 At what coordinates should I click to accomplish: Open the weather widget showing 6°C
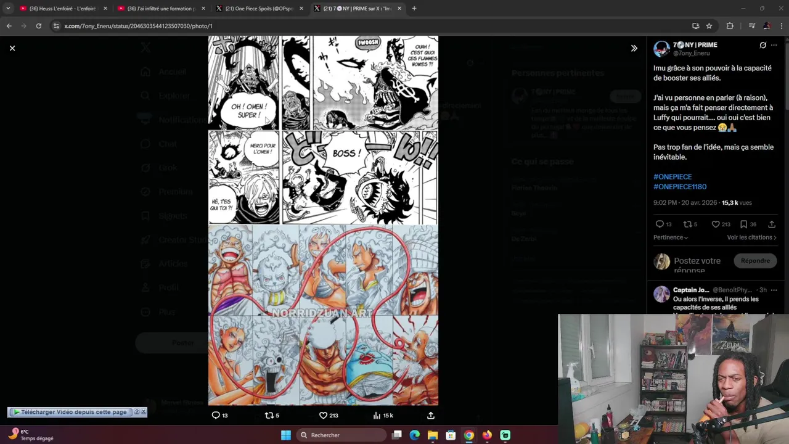31,435
